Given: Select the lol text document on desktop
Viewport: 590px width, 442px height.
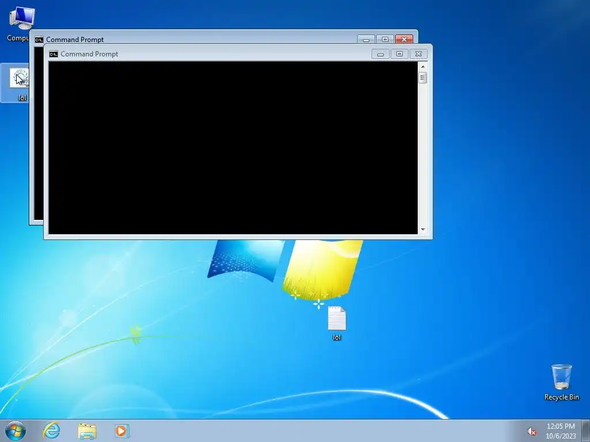Looking at the screenshot, I should coord(336,323).
